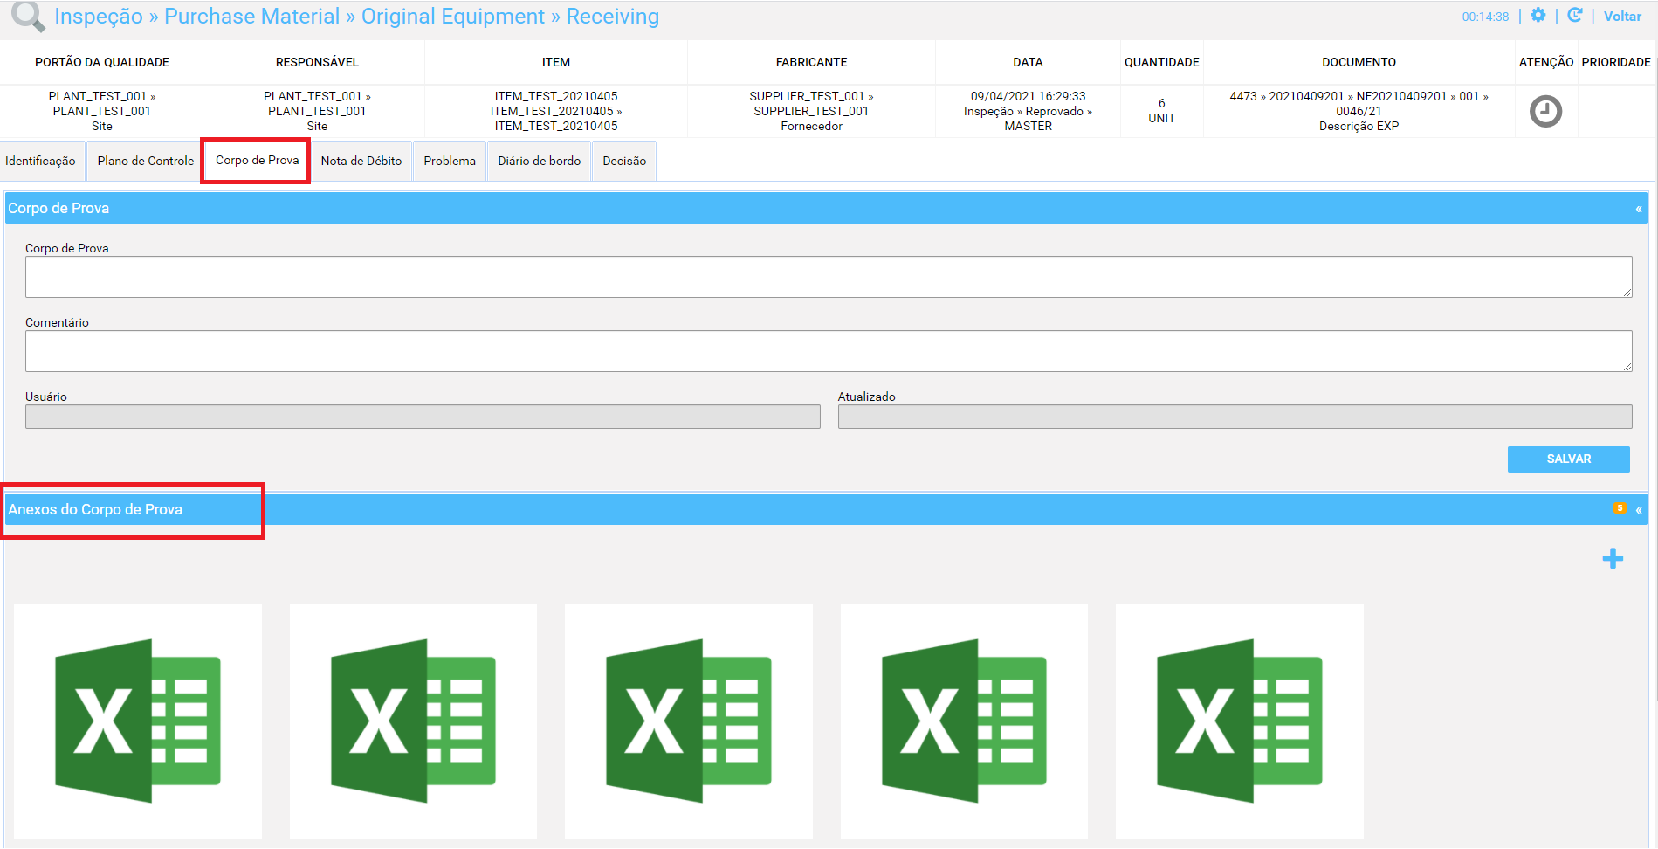
Task: Click the session timer 00:14:38
Action: pyautogui.click(x=1485, y=17)
